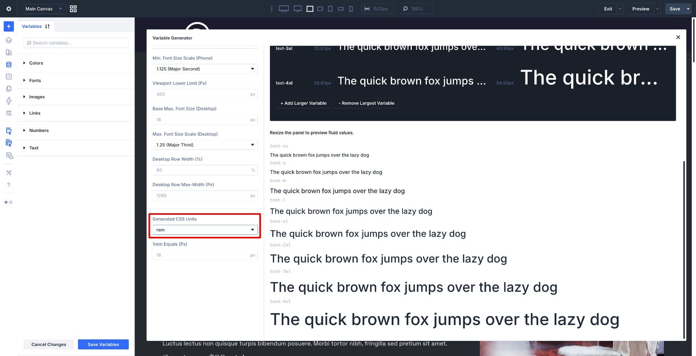Select the Variables tab
Viewport: 696px width, 356px height.
pos(32,26)
